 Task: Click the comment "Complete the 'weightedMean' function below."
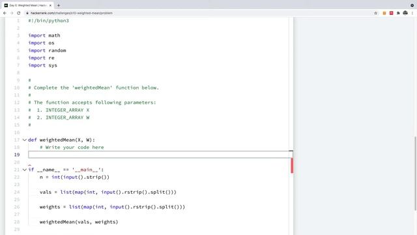[93, 87]
